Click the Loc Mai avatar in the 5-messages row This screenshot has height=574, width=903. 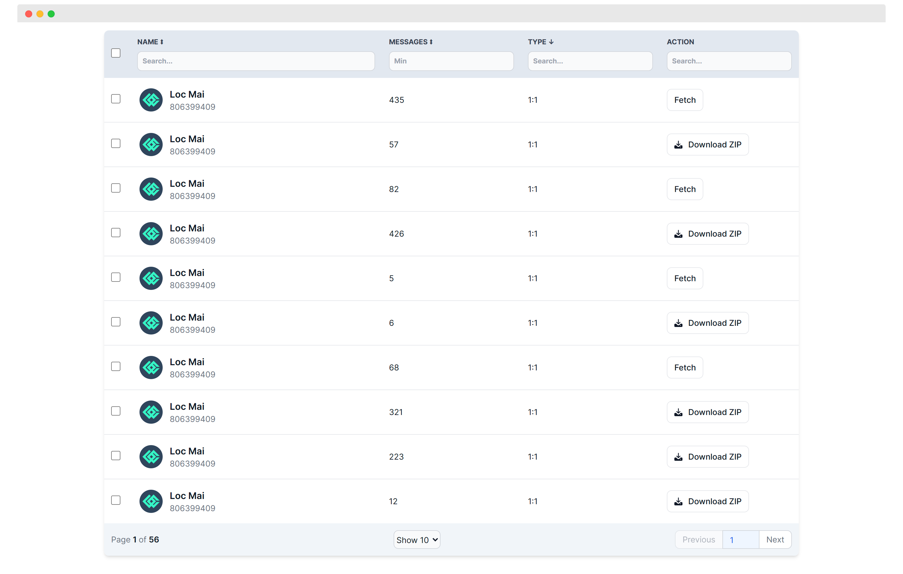pyautogui.click(x=151, y=278)
